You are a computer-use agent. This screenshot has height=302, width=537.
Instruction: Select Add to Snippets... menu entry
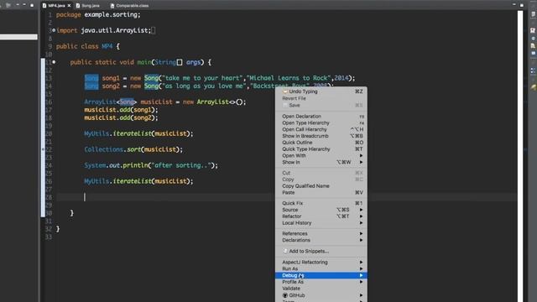coord(321,251)
